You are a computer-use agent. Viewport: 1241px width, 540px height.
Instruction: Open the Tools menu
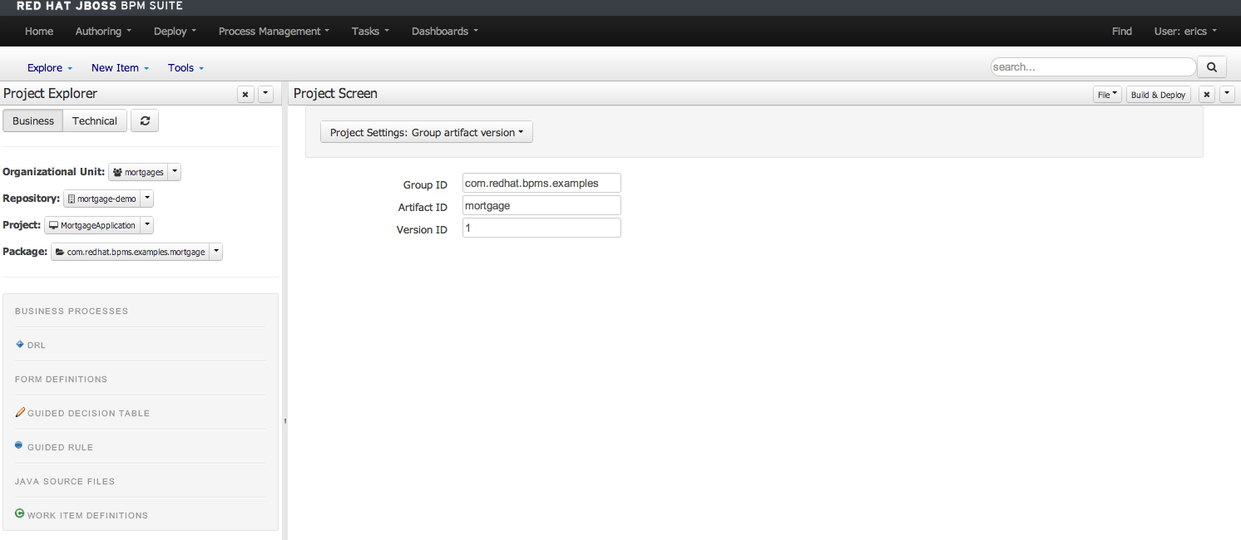185,68
